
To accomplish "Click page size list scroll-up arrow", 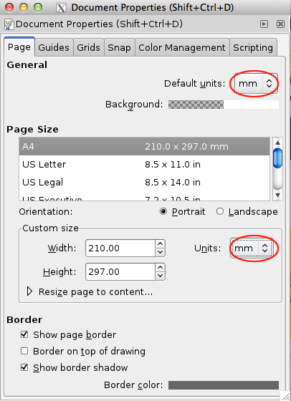I will 277,142.
